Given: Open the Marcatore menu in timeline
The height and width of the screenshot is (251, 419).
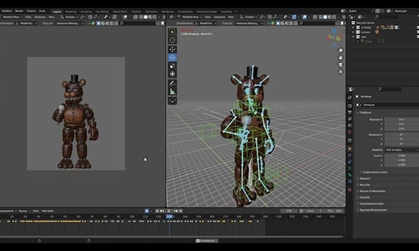Looking at the screenshot, I should tap(47, 211).
